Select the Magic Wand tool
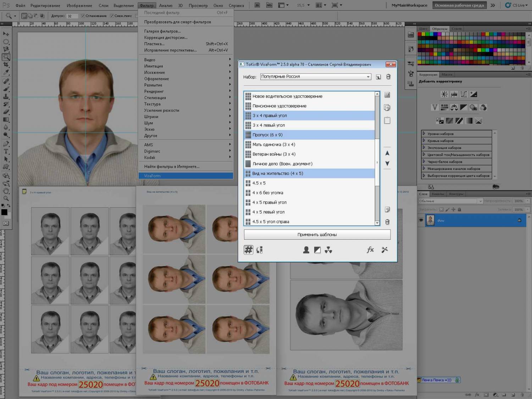 tap(6, 57)
